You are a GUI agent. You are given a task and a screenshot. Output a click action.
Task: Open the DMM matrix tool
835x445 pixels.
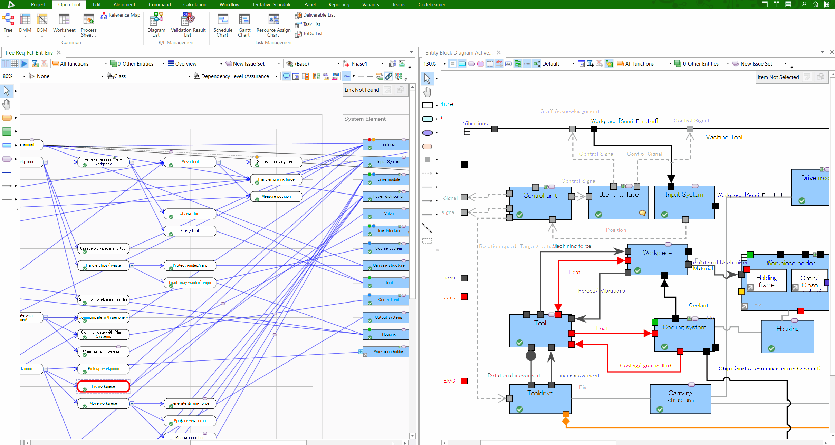pos(25,25)
